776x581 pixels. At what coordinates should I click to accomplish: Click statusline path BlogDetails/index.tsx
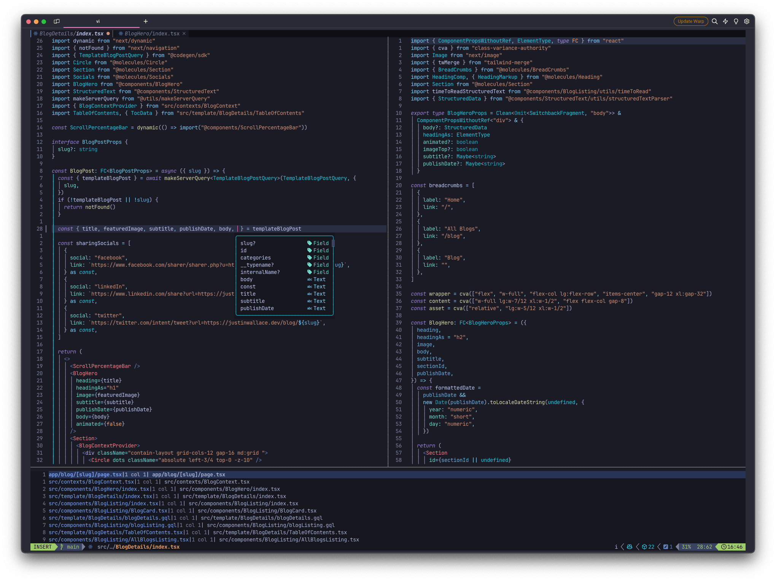(148, 547)
